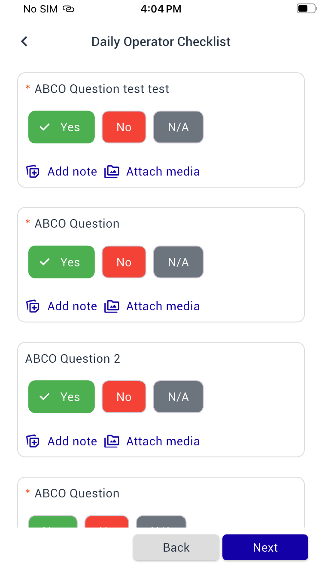This screenshot has height=574, width=322.
Task: Select No for ABCO Question 2
Action: [124, 397]
